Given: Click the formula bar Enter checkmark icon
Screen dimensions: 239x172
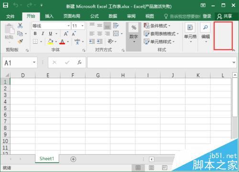Looking at the screenshot, I should tap(67, 62).
